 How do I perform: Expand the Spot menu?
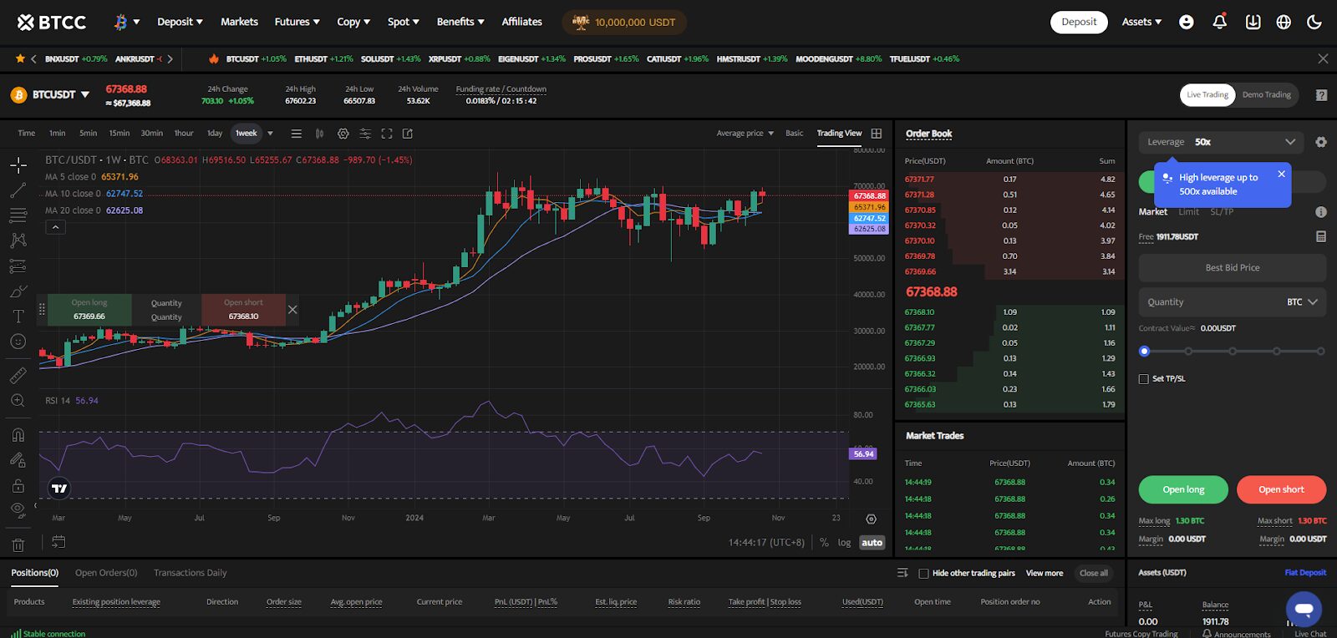(403, 22)
